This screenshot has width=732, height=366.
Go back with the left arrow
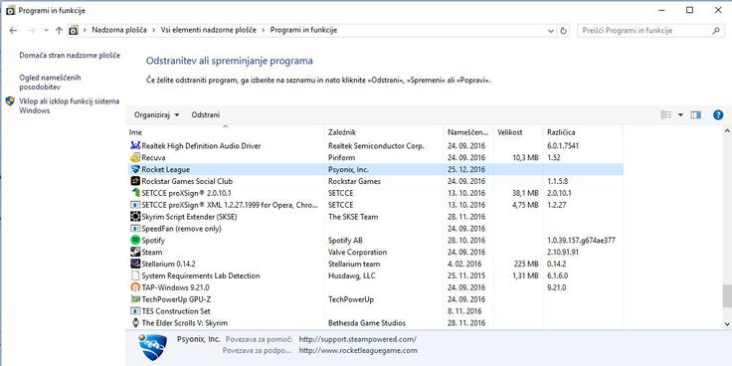click(x=13, y=31)
